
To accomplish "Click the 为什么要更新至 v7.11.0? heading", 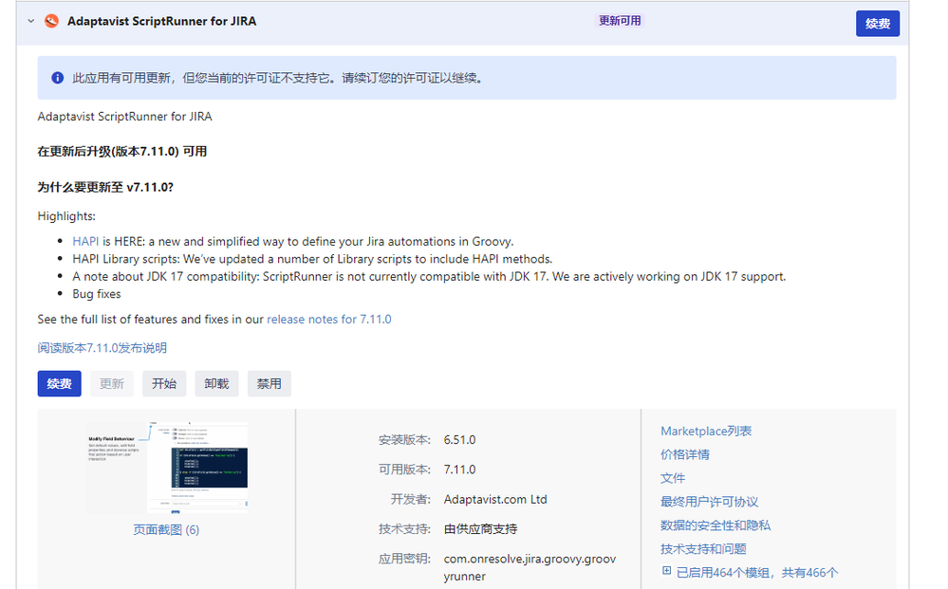I will 105,187.
